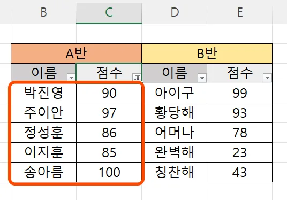Click the A반 점수 header cell text

109,73
